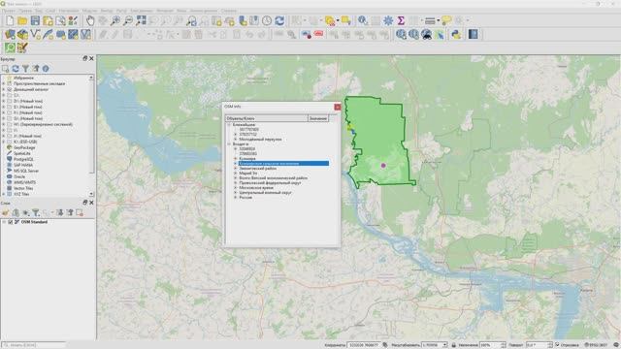The width and height of the screenshot is (621, 349).
Task: Click the Объекты/Ключ column header
Action: [x=267, y=118]
